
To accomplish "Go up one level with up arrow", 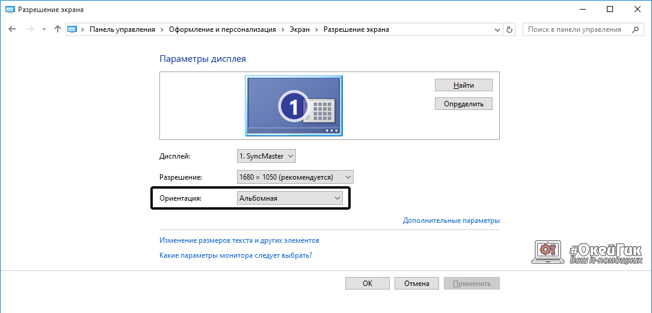I will click(58, 29).
